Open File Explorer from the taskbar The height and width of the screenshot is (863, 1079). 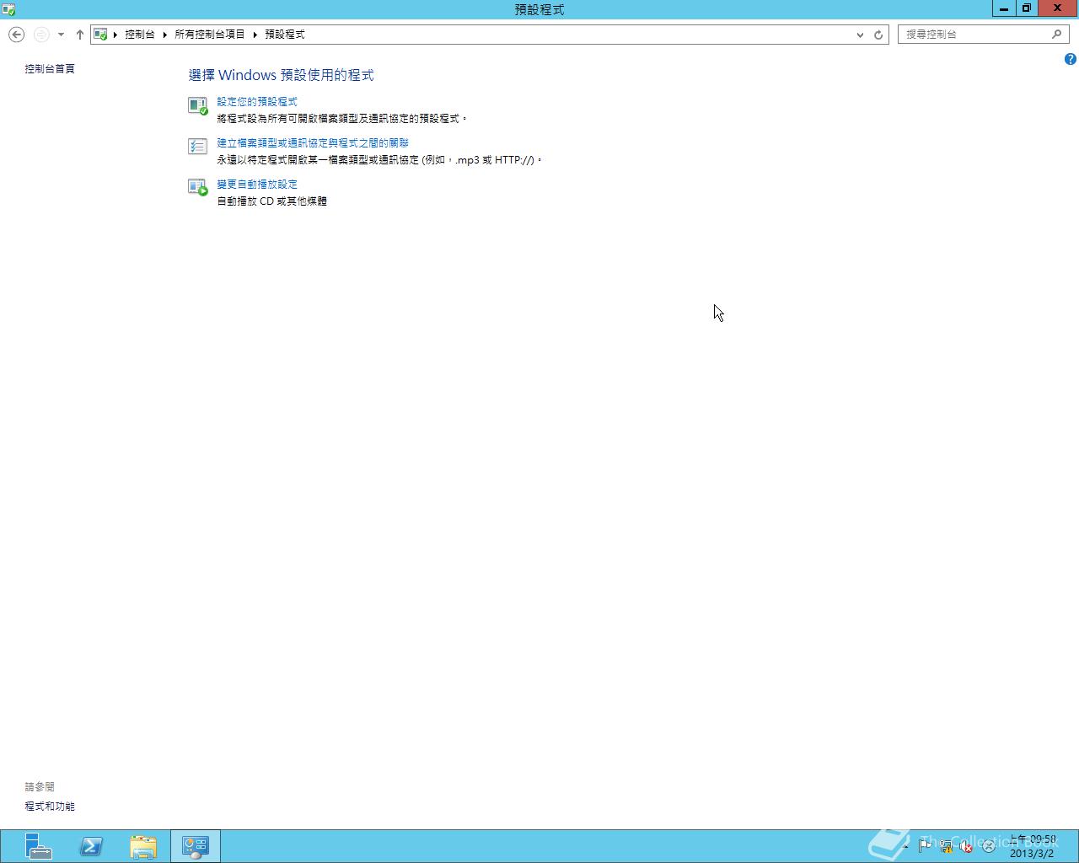tap(143, 846)
